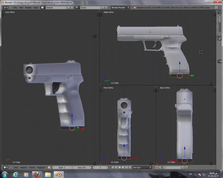Toggle use preview range clock icon
This screenshot has height=178, width=223.
pyautogui.click(x=49, y=167)
